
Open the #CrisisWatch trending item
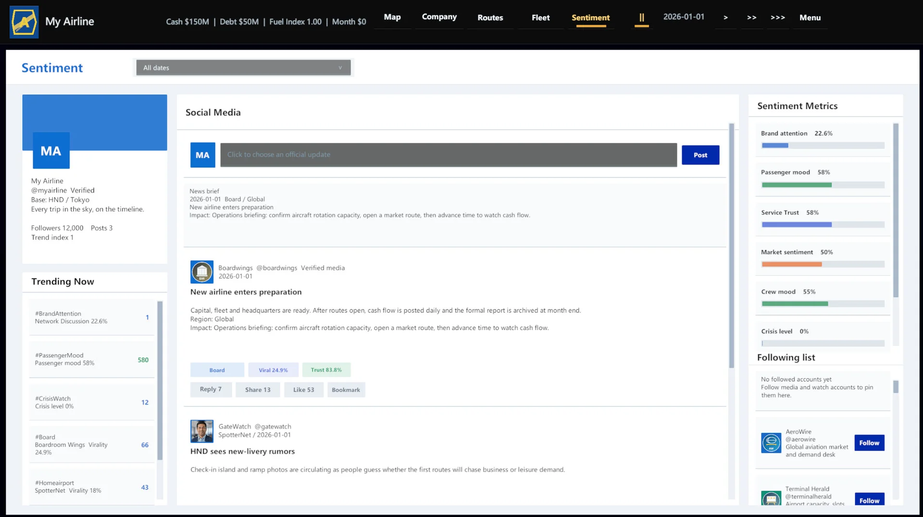[x=92, y=402]
